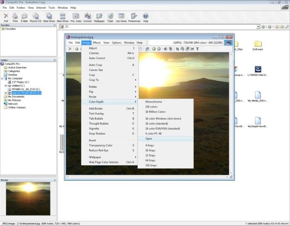Select My Pictures in folder tree
Image resolution: width=290 pixels, height=226 pixels.
coord(14,100)
